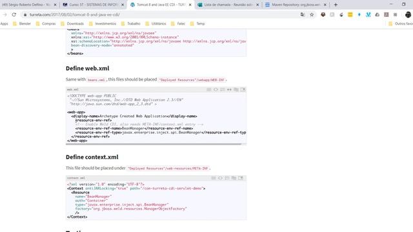Open the gray square extension icon
The image size is (413, 232).
[x=332, y=15]
